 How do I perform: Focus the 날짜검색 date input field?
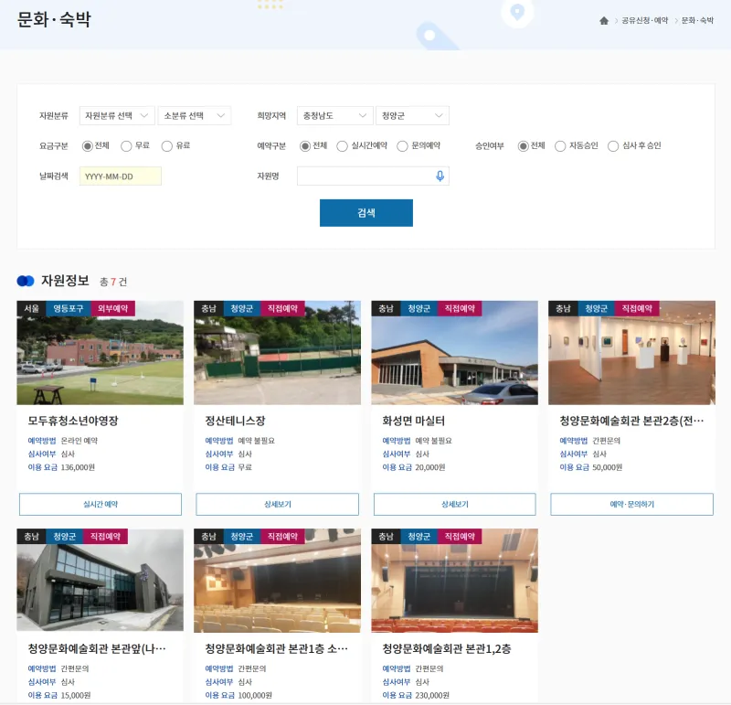(121, 176)
